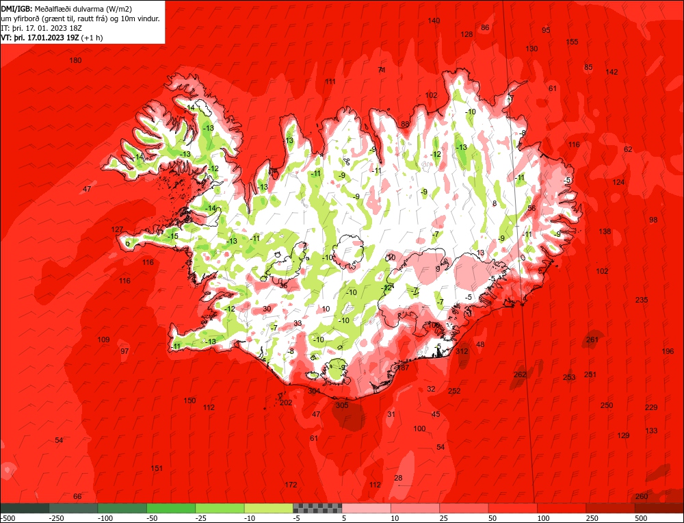Click the '-50' legend label
The width and height of the screenshot is (684, 523).
click(153, 518)
